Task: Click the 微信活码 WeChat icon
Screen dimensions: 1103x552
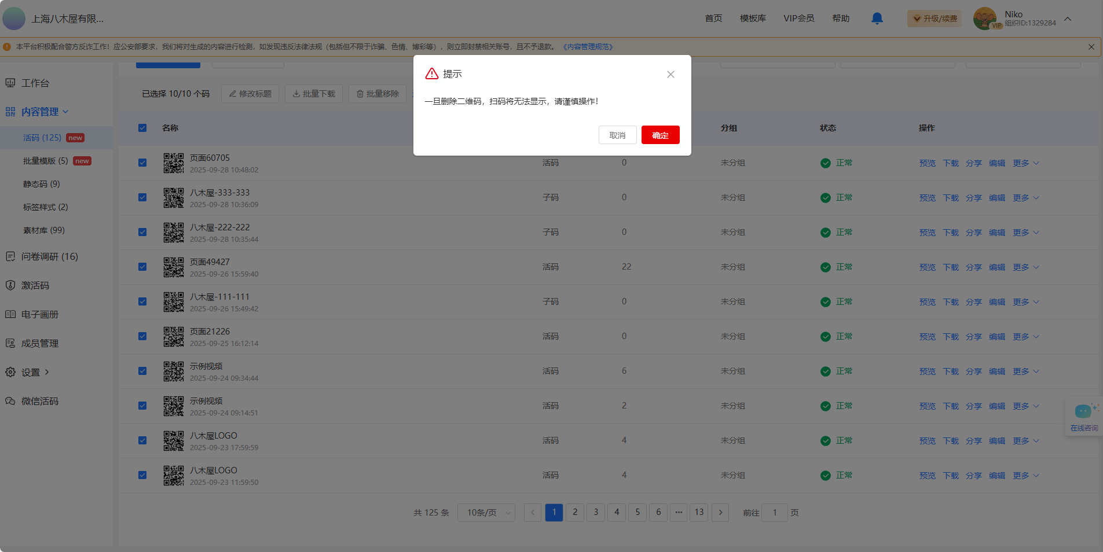Action: pos(10,401)
